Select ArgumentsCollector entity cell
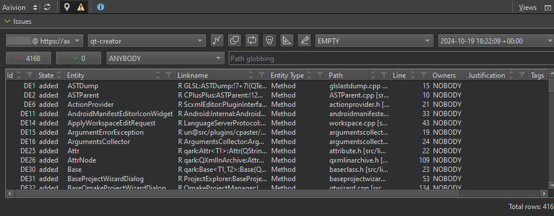Image resolution: width=554 pixels, height=216 pixels. (120, 141)
